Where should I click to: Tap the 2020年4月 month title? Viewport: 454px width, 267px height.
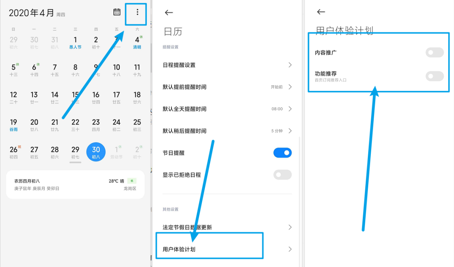[32, 13]
